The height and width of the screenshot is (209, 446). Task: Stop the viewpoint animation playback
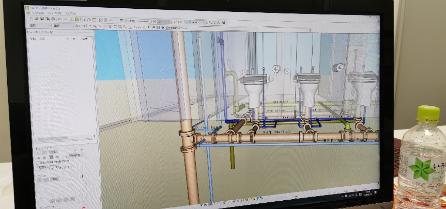coord(51,157)
